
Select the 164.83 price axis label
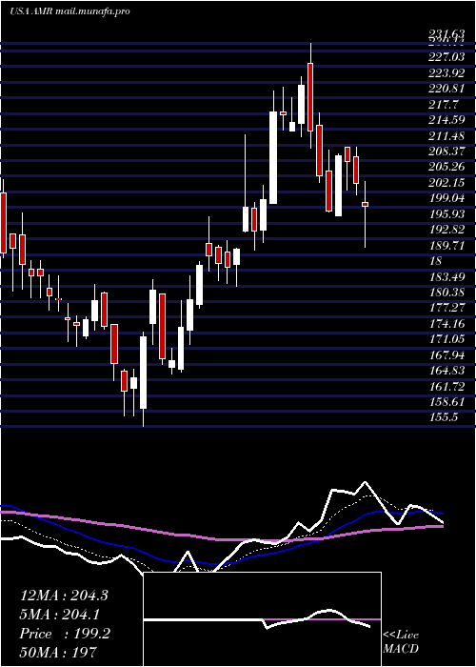(446, 372)
